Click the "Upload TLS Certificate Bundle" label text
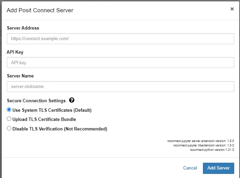Viewport: 240px width, 178px height. click(x=44, y=119)
